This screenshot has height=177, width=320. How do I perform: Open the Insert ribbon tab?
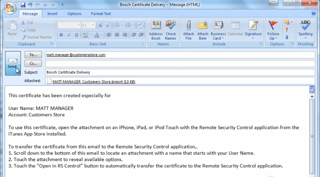pyautogui.click(x=52, y=14)
